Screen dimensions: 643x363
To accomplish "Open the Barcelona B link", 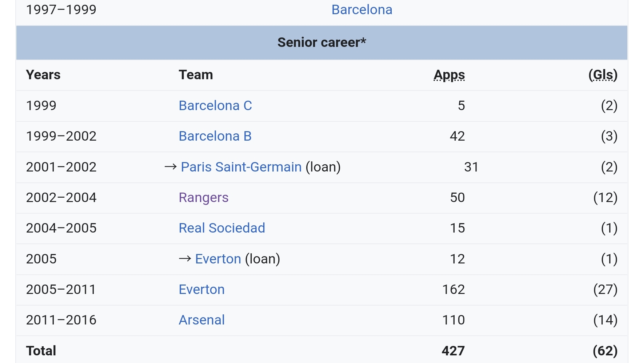I will click(215, 136).
